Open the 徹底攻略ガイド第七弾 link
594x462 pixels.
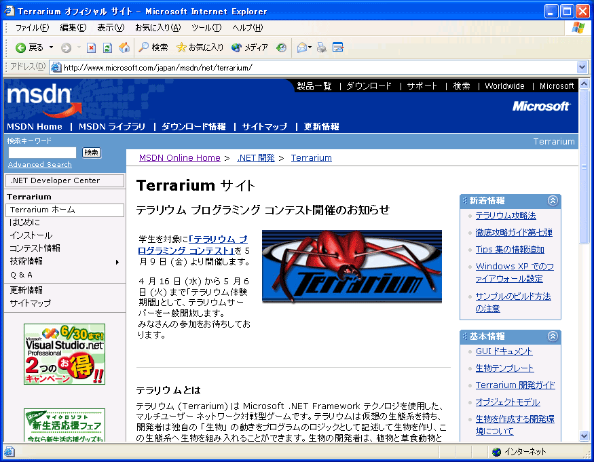[x=514, y=233]
